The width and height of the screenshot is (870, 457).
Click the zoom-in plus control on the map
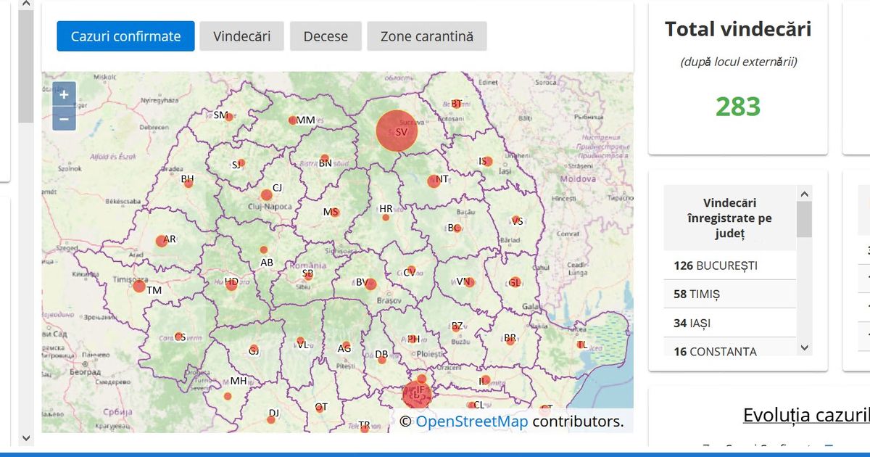(64, 94)
